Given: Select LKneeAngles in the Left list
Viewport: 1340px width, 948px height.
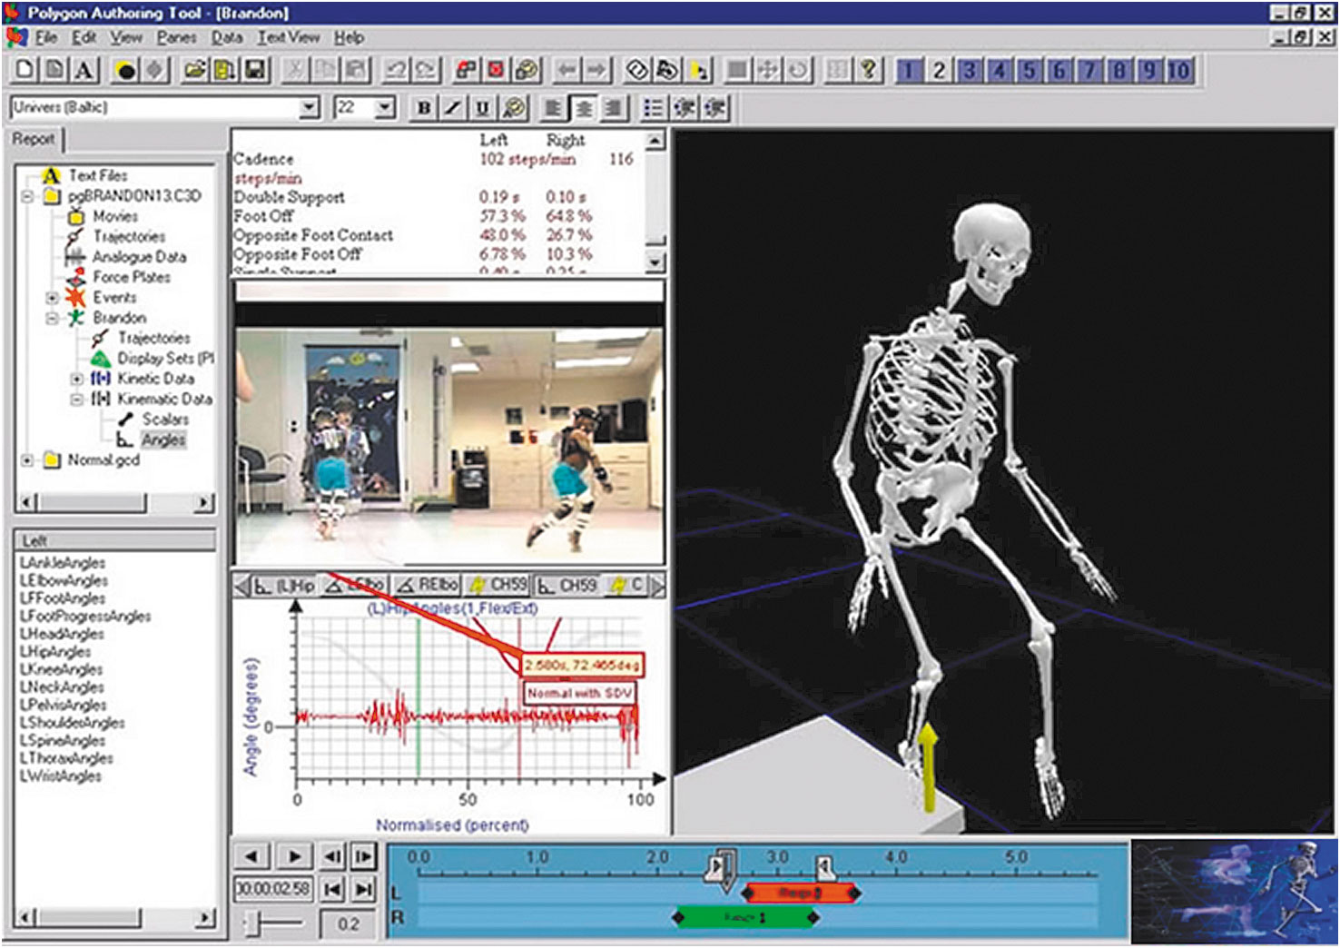Looking at the screenshot, I should 62,669.
